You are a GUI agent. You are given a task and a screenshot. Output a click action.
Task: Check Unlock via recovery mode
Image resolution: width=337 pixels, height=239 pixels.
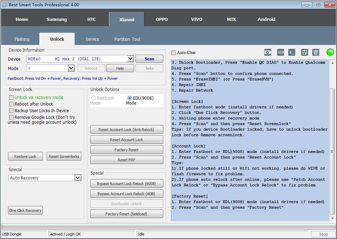(x=11, y=98)
